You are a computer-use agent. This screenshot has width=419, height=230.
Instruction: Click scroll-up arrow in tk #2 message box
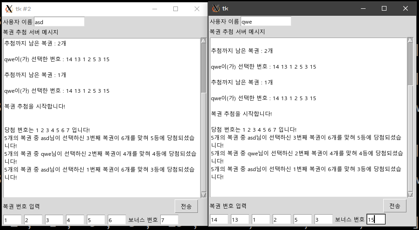point(203,41)
